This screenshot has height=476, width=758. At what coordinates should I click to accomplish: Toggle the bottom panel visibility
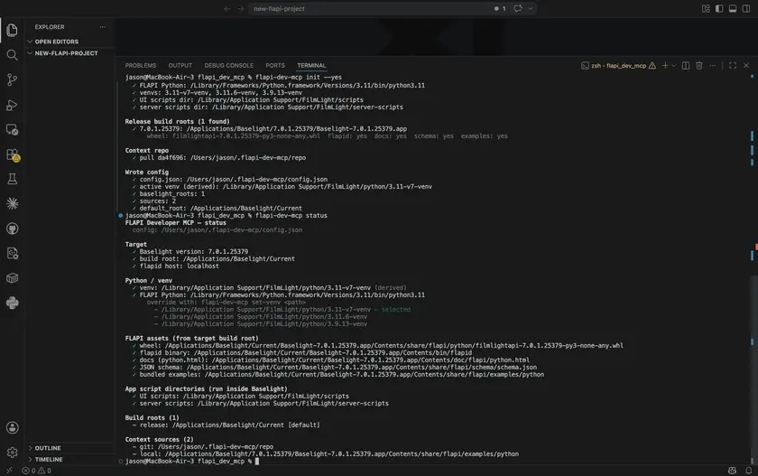[x=733, y=9]
